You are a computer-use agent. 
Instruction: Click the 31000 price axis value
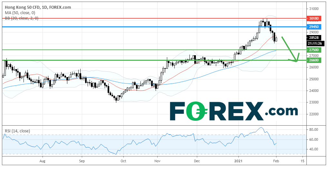314,9
